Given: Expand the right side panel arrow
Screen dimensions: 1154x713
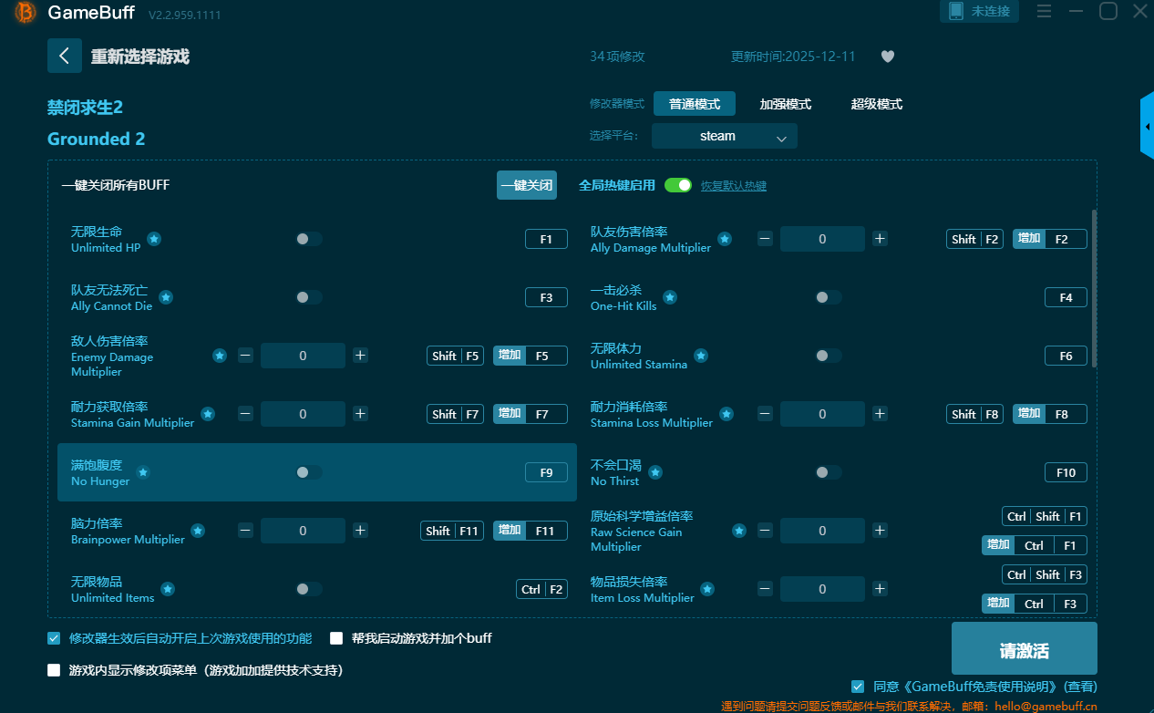Looking at the screenshot, I should 1147,126.
